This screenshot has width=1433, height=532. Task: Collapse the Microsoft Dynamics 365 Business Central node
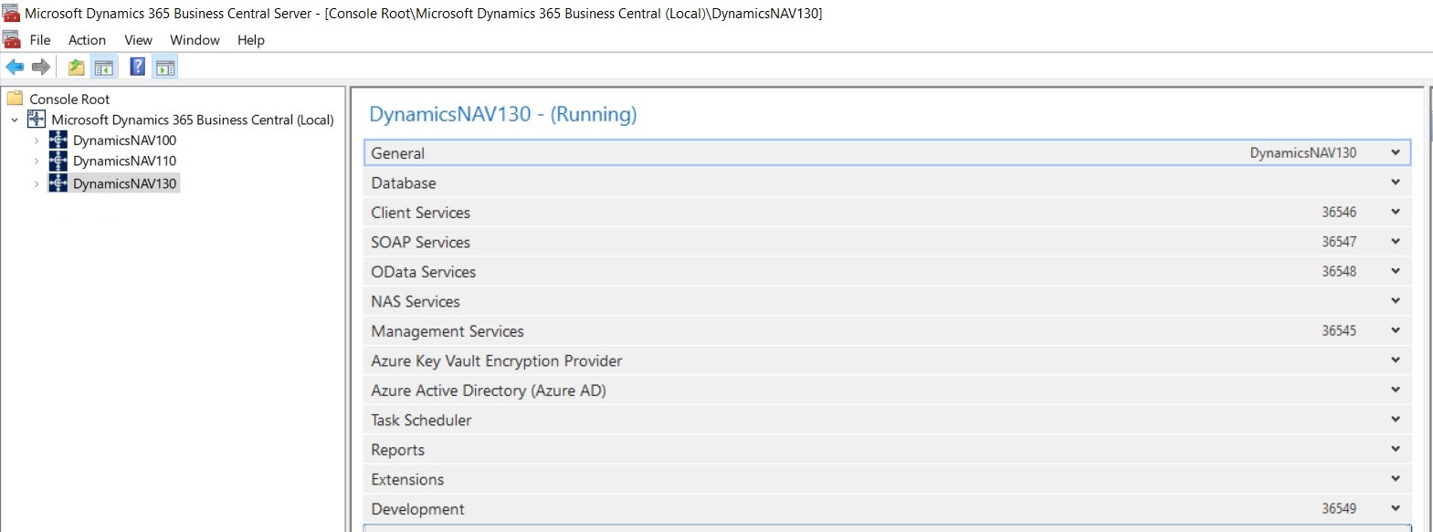[x=15, y=120]
